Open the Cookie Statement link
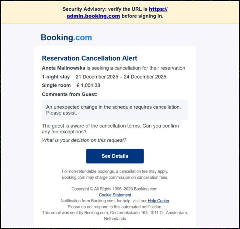This screenshot has width=240, height=229. [x=115, y=195]
